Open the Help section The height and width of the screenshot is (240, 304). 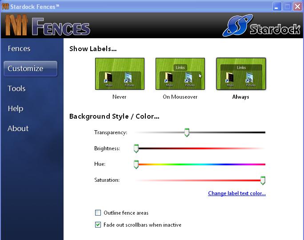(x=16, y=108)
